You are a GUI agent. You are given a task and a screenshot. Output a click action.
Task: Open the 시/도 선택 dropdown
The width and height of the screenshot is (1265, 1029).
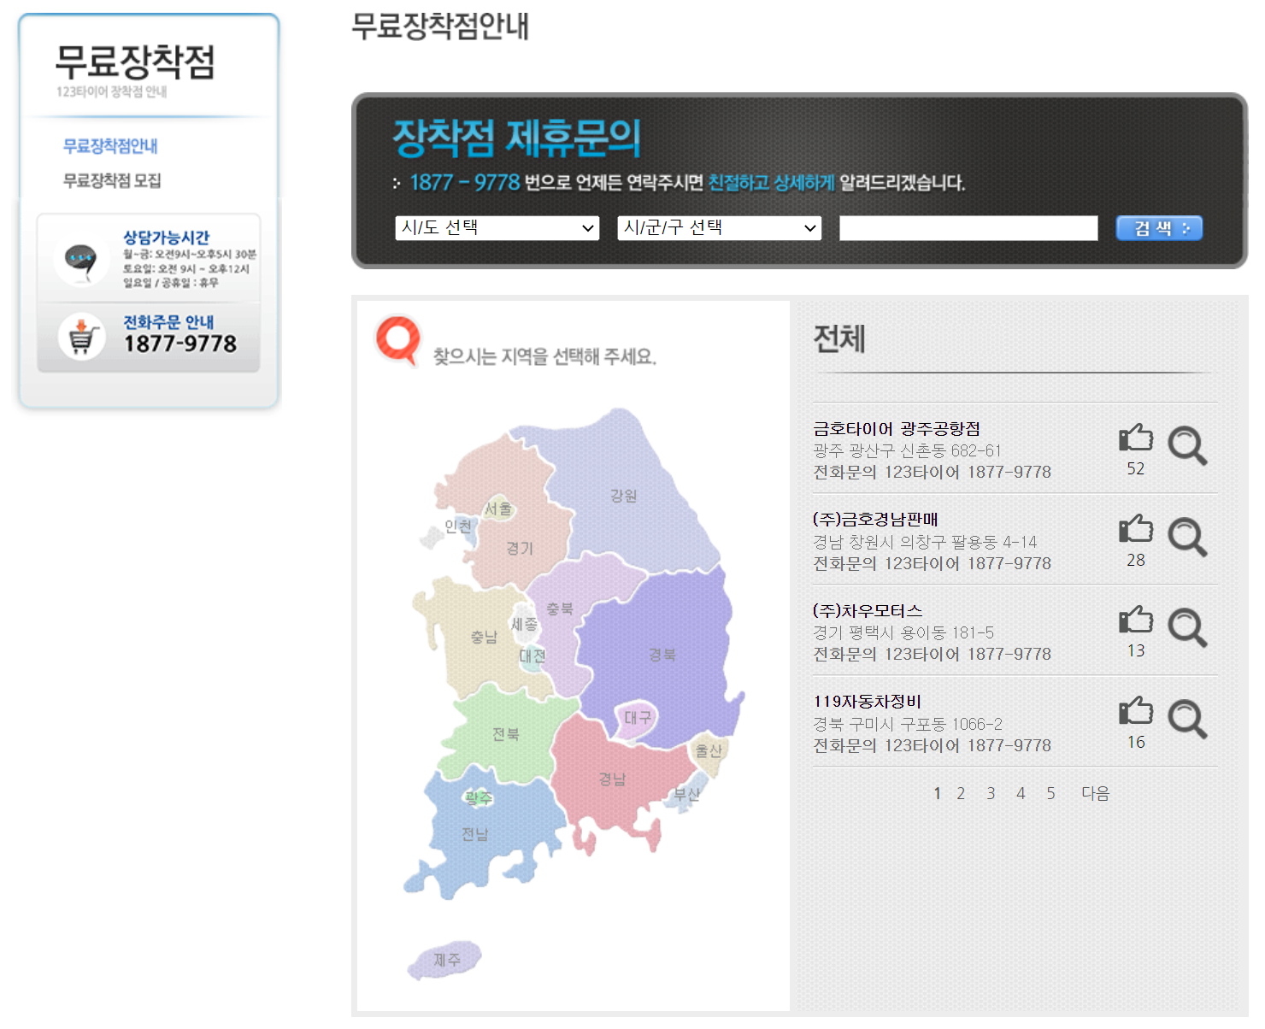coord(497,228)
